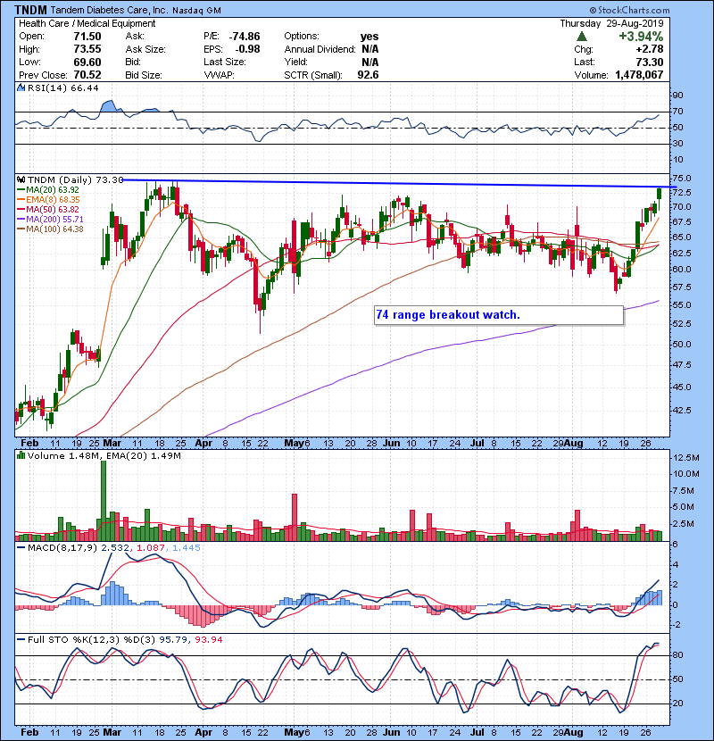Viewport: 714px width, 741px height.
Task: Click the RSI(14) 66.44 panel label
Action: [x=62, y=87]
